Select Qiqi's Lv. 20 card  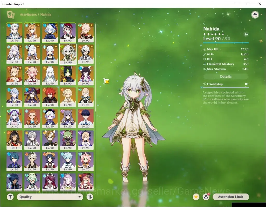pyautogui.click(x=50, y=119)
